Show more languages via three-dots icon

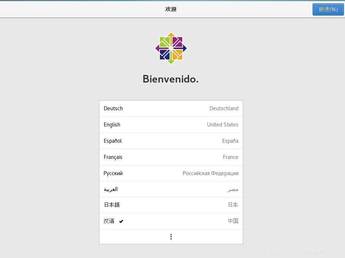[x=171, y=237]
